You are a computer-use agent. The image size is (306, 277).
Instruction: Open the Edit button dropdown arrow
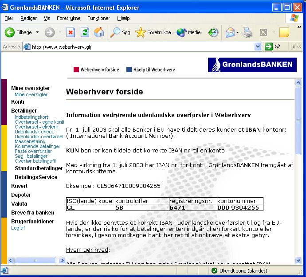pos(274,32)
